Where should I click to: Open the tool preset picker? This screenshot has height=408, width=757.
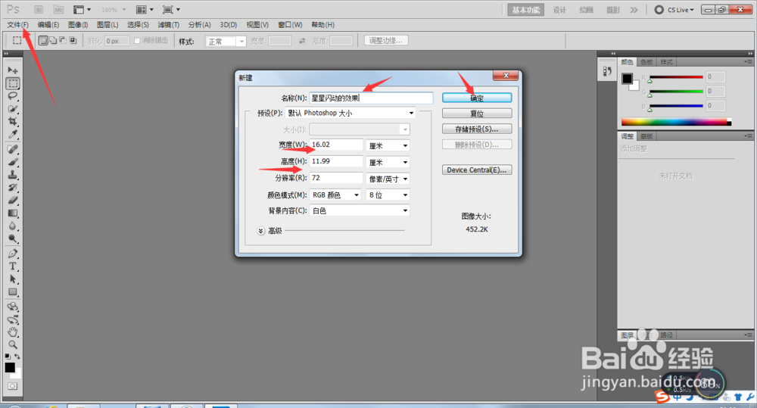coord(18,41)
